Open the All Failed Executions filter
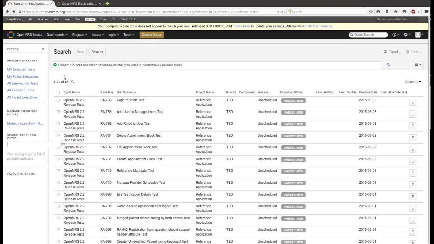Viewport: 434px width, 244px height. (22, 97)
